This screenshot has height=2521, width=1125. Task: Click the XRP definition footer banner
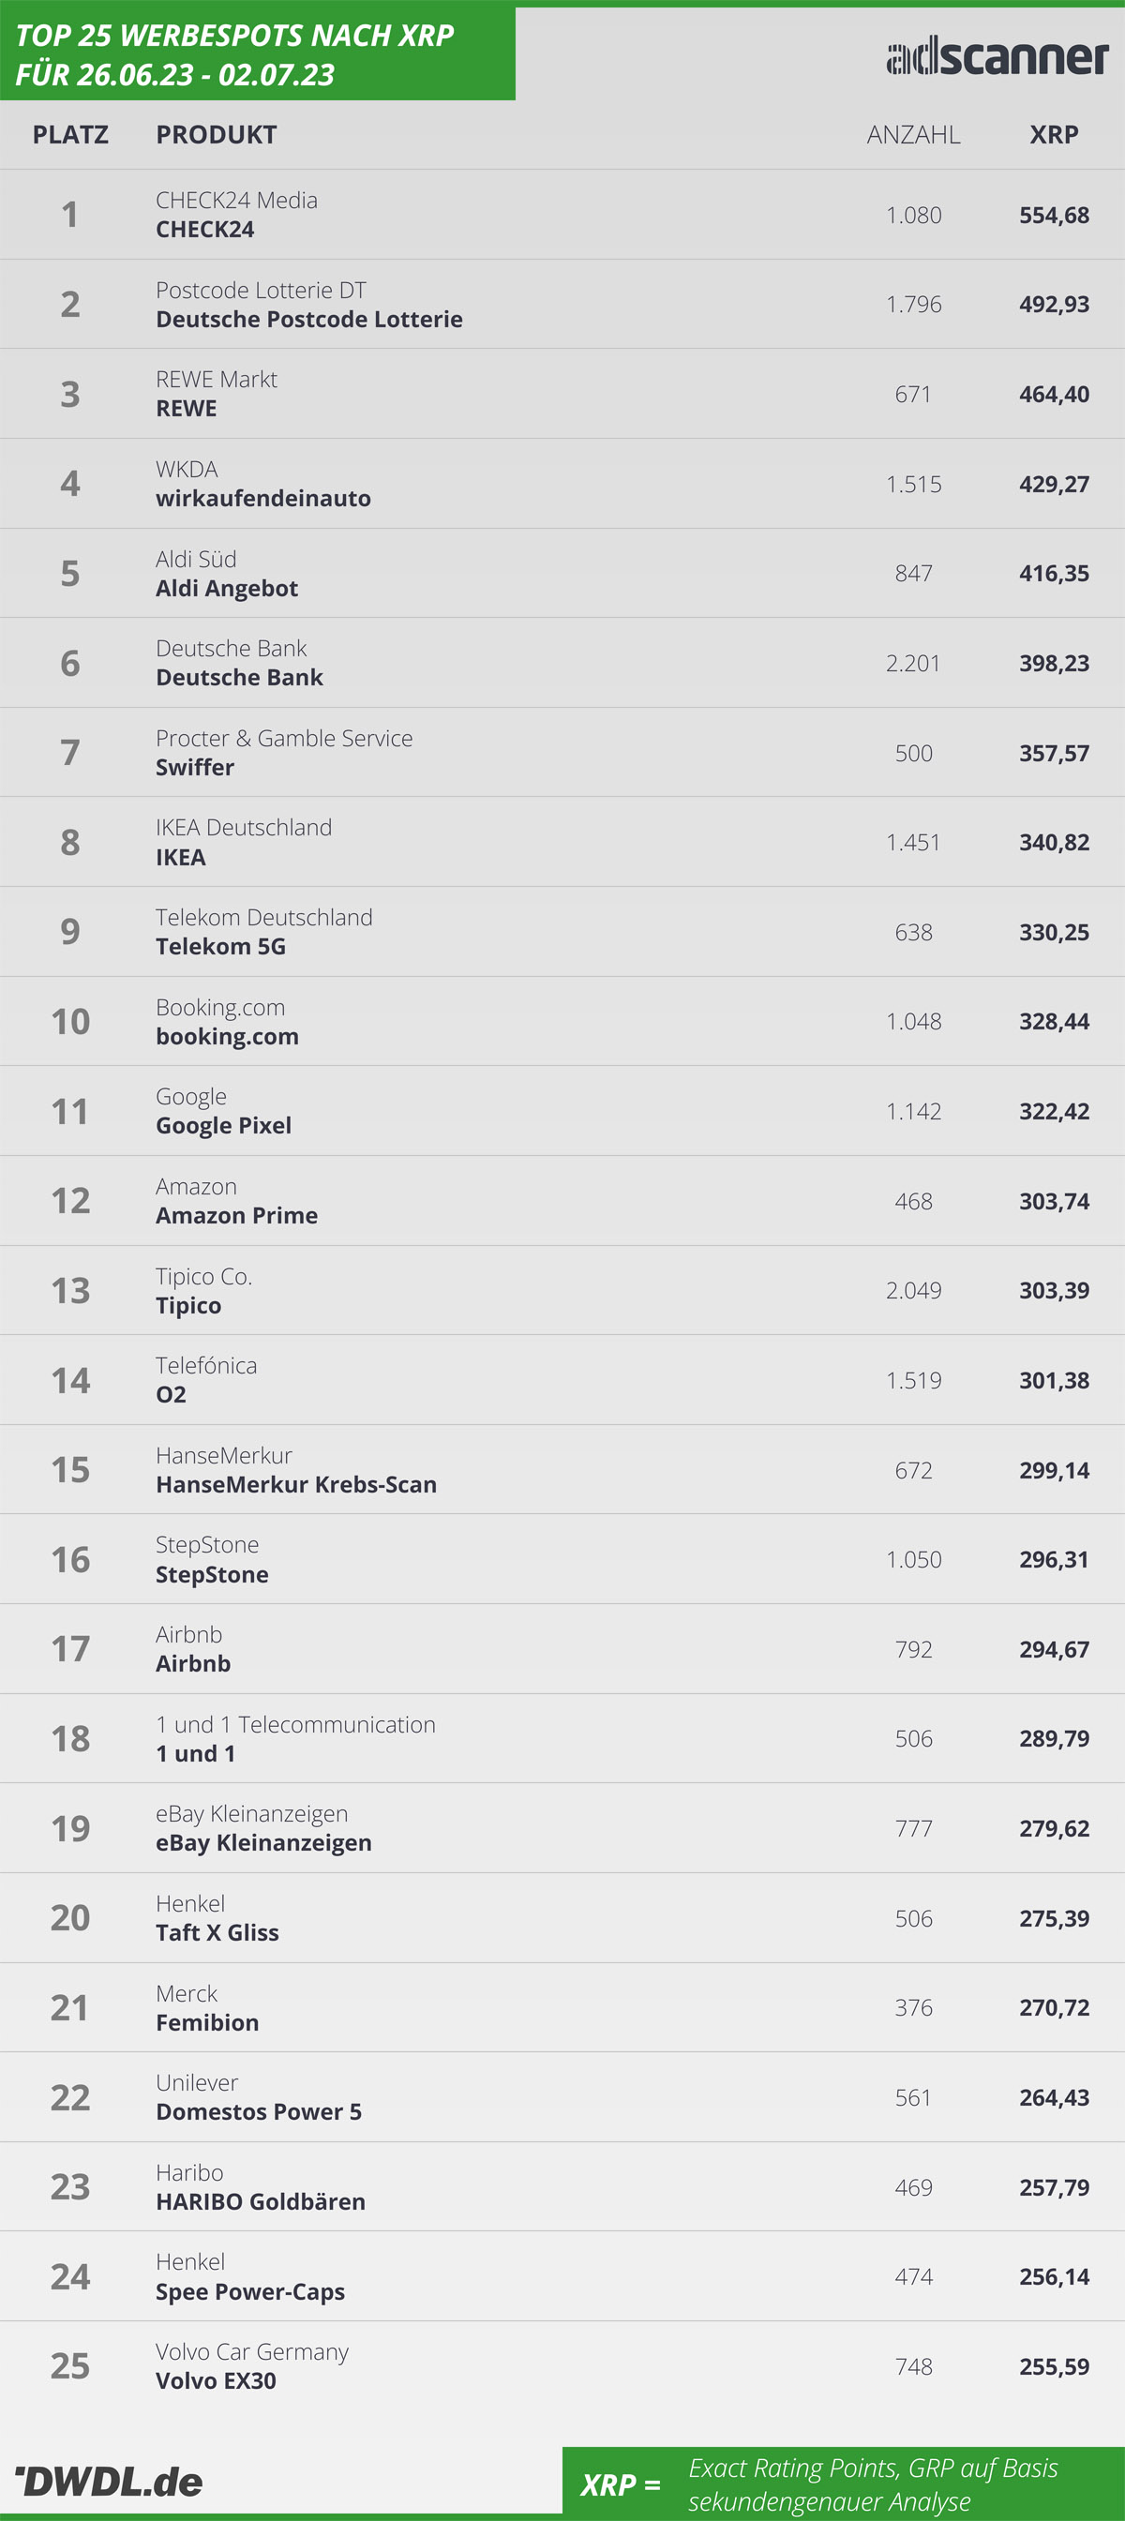tap(843, 2480)
